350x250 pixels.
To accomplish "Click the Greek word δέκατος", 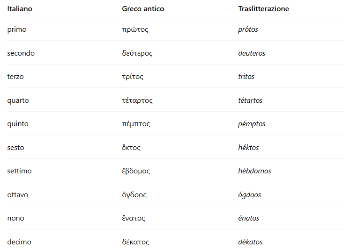I will coord(135,242).
